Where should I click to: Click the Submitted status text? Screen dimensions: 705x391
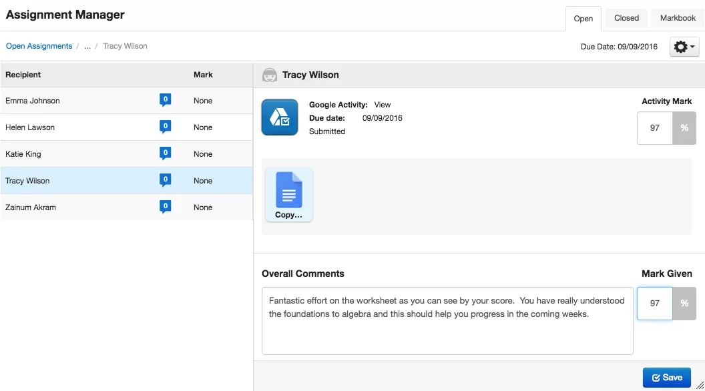click(327, 131)
